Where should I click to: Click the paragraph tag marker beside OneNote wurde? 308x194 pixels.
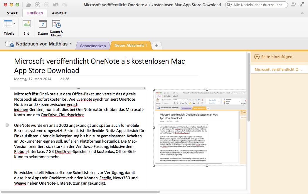point(7,125)
